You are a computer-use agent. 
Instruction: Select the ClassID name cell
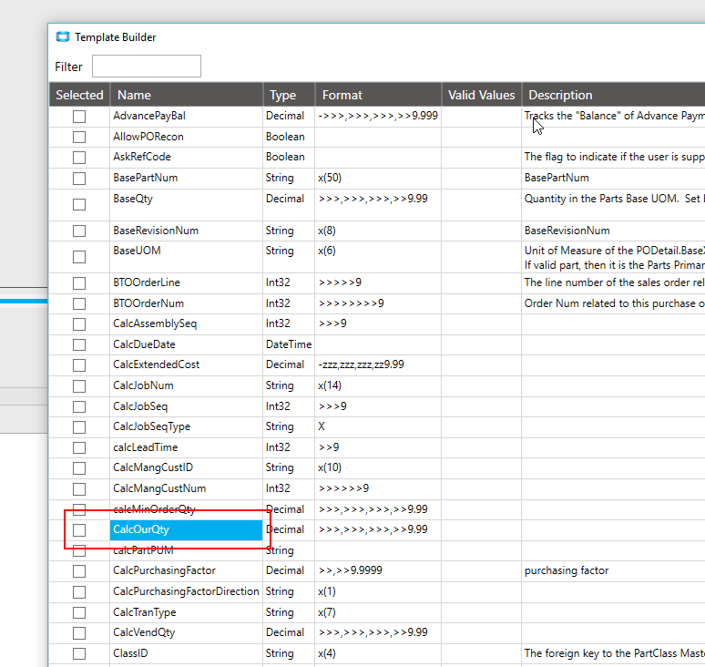click(187, 653)
